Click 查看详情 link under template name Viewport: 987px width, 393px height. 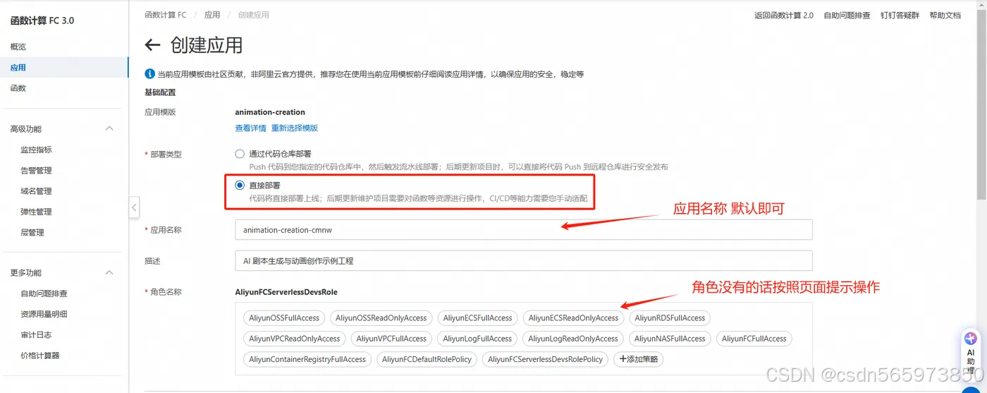pos(250,128)
